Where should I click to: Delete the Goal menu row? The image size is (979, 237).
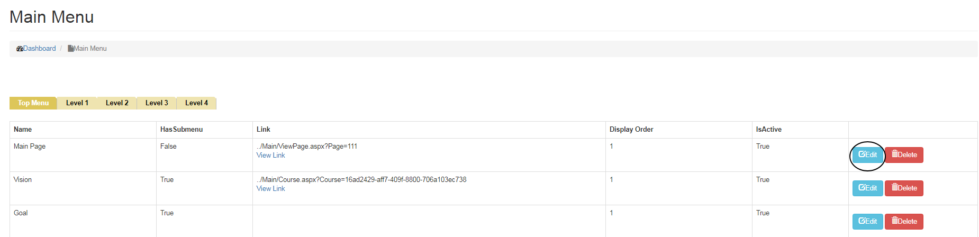pos(904,222)
